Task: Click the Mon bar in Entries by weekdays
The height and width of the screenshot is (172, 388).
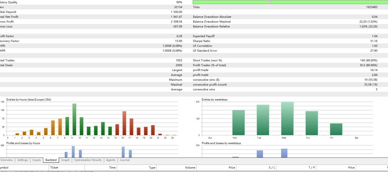Action: point(238,123)
